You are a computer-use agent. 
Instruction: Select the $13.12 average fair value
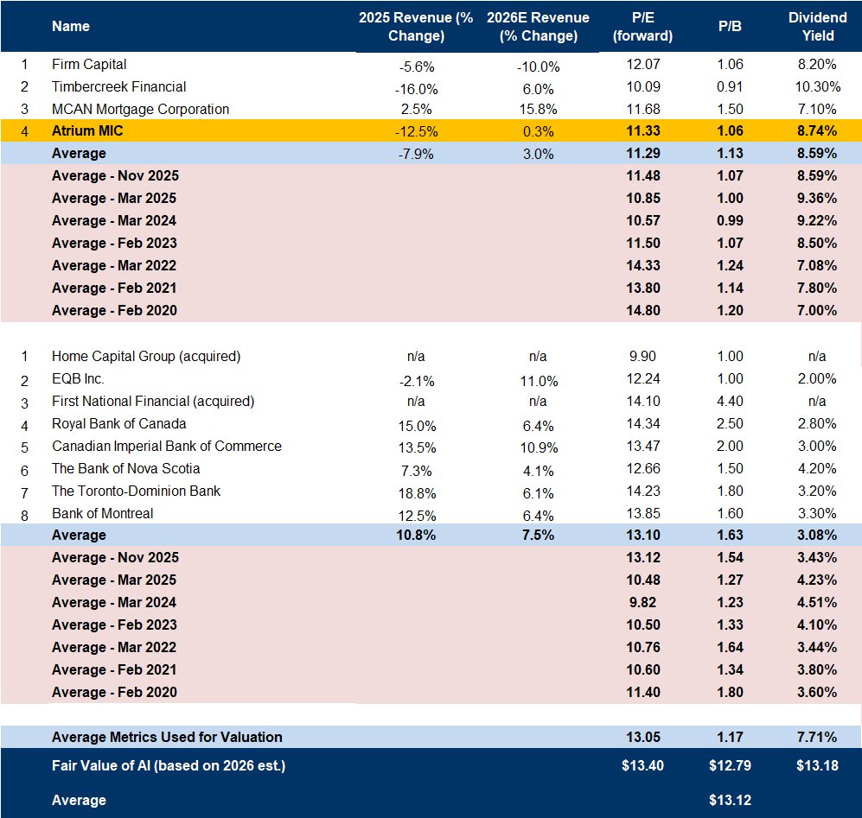[729, 800]
